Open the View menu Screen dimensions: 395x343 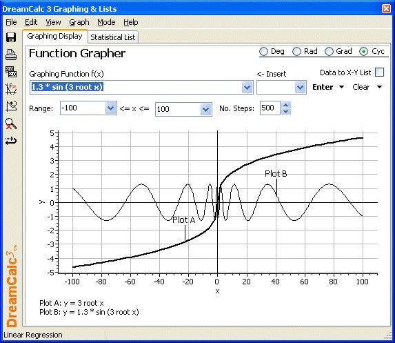point(53,23)
